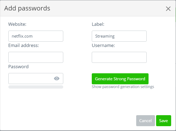This screenshot has width=176, height=131.
Task: Cancel adding the password
Action: [145, 121]
